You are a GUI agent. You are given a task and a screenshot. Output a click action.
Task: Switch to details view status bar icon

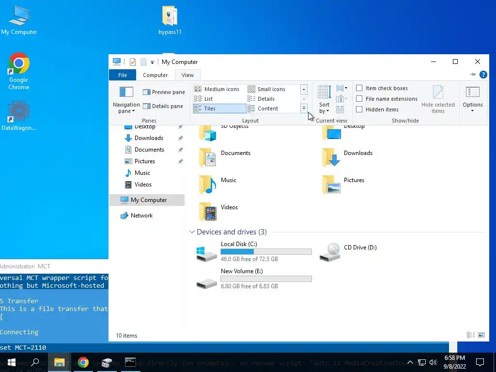point(471,335)
